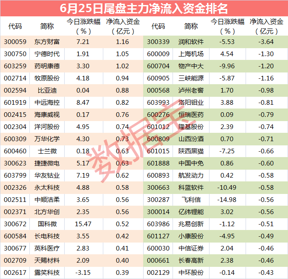Click the name 宁德时代
Viewport: 288px width, 279px height.
tap(47, 54)
